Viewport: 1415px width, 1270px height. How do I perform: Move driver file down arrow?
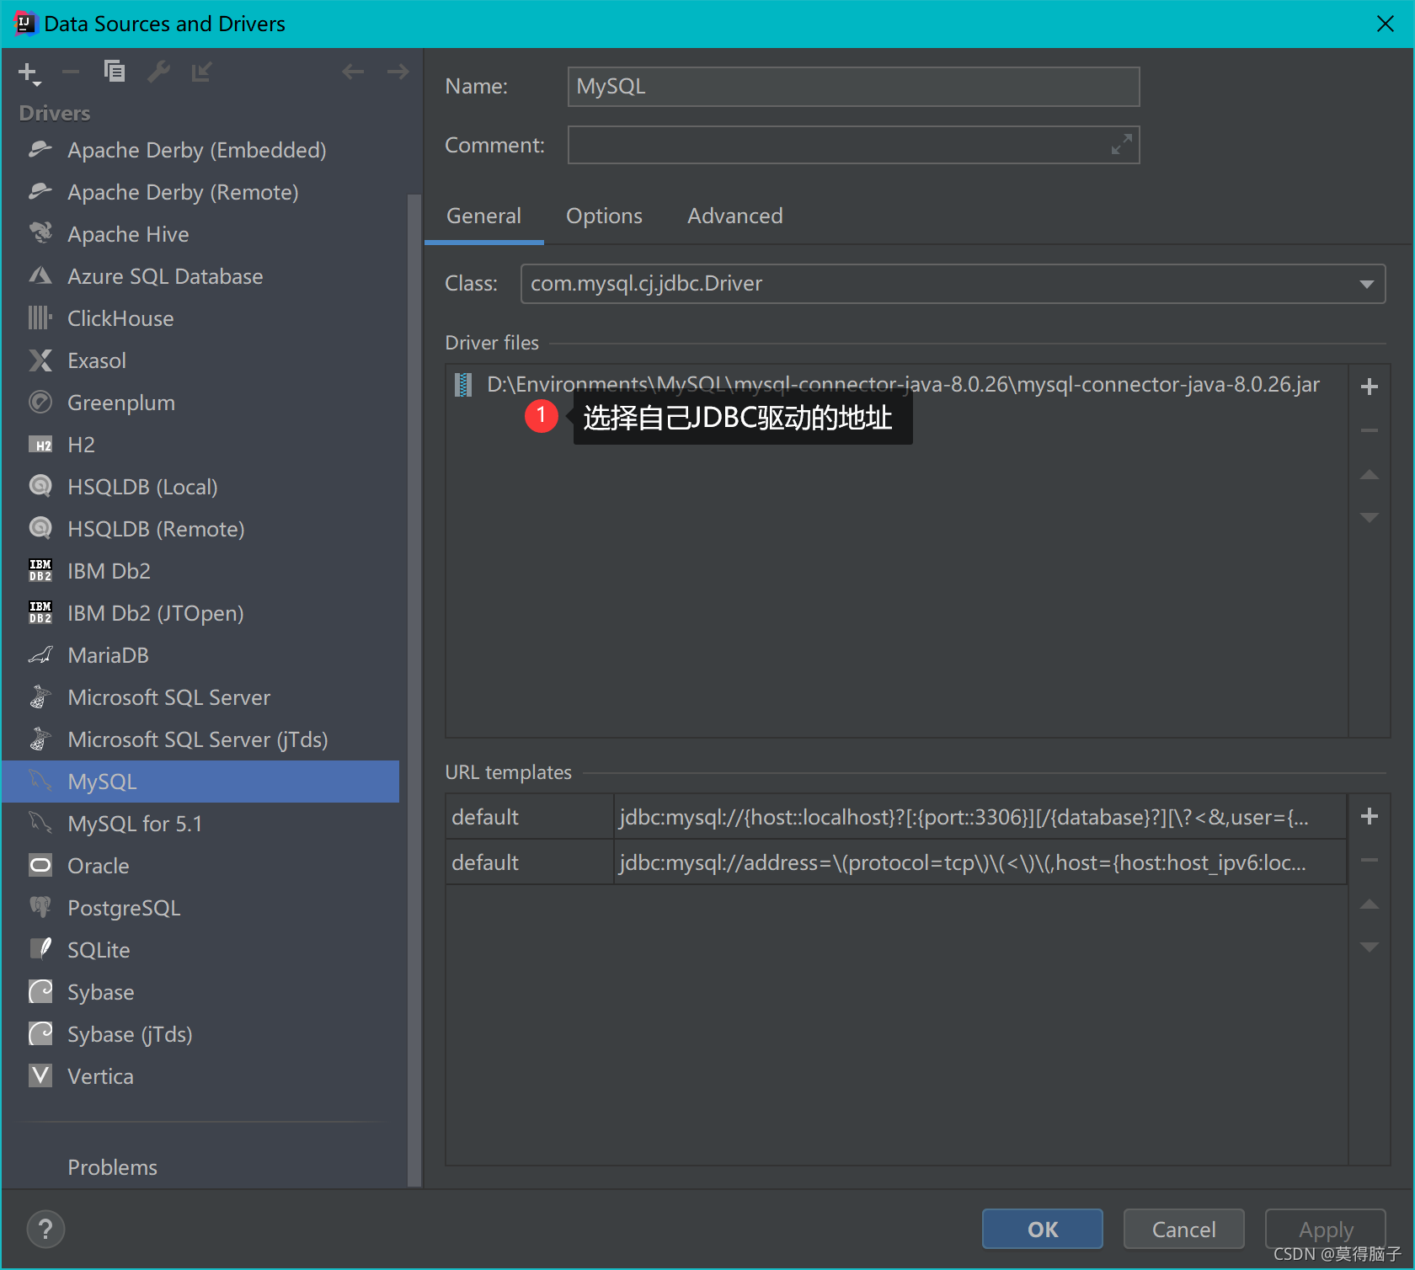[1370, 517]
